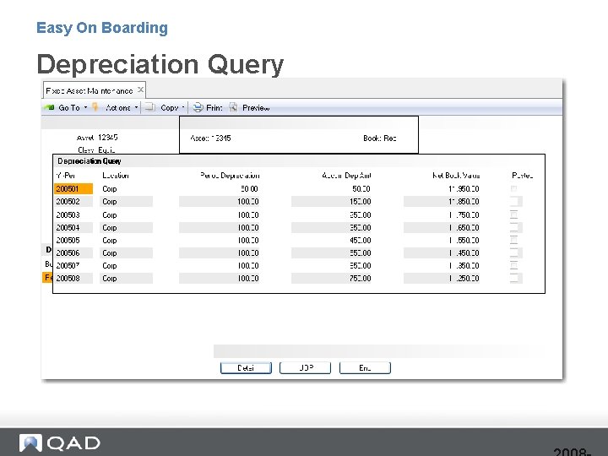608x456 pixels.
Task: Select the 200506 period cell
Action: click(x=73, y=253)
